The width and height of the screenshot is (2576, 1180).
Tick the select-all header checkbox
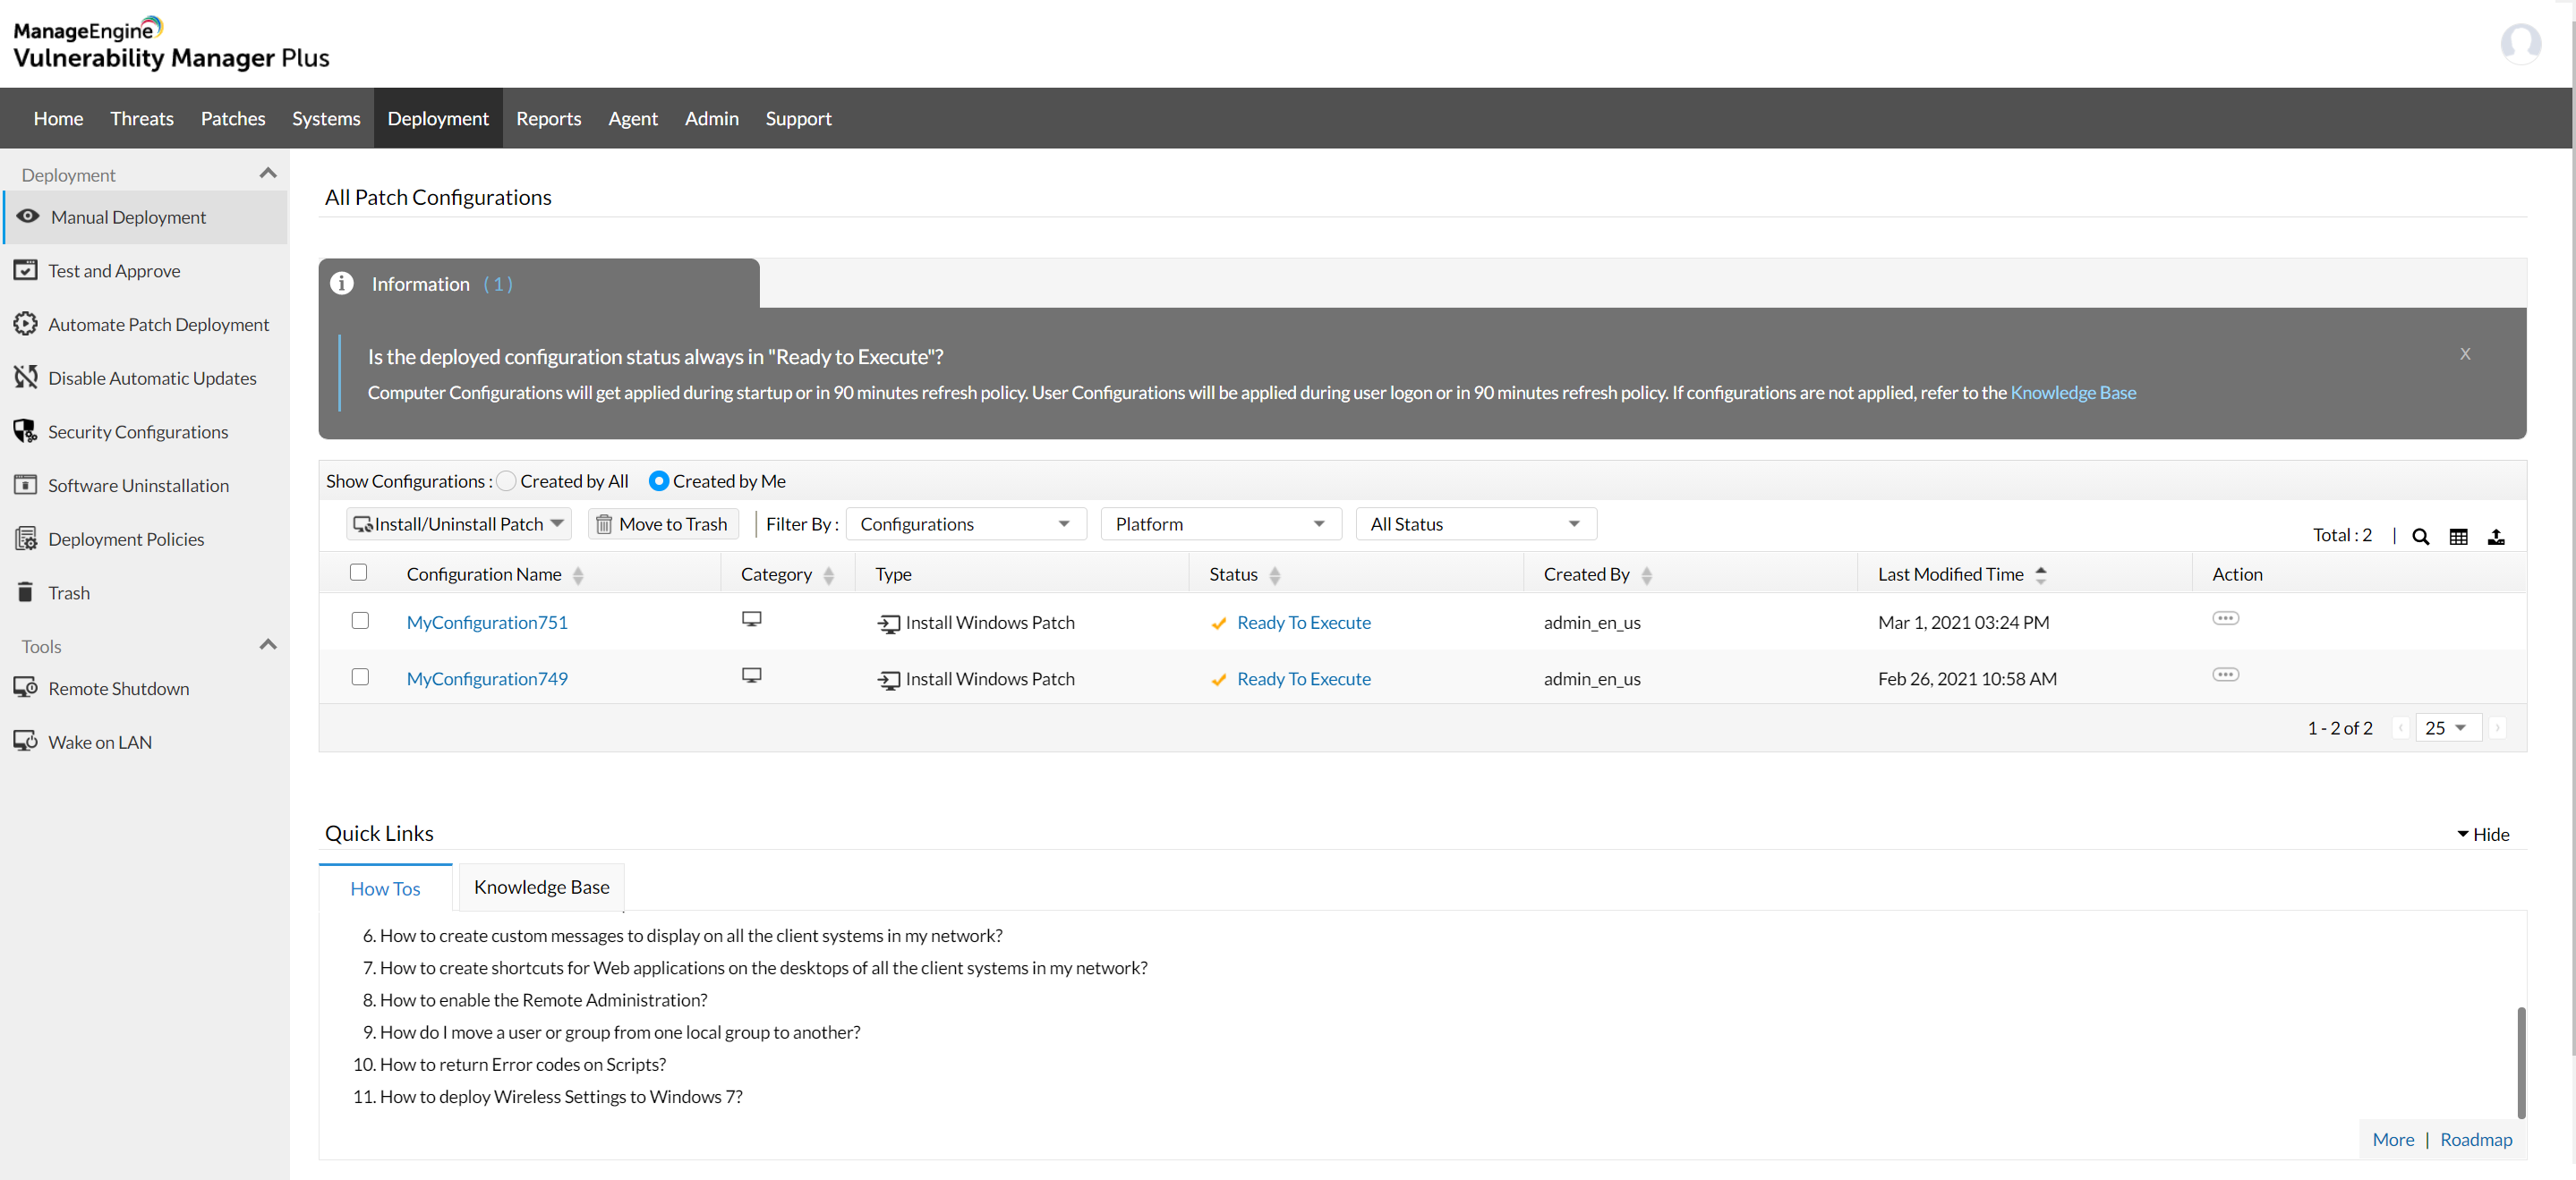[358, 573]
